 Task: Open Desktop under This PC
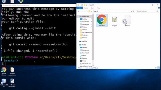tap(85, 47)
